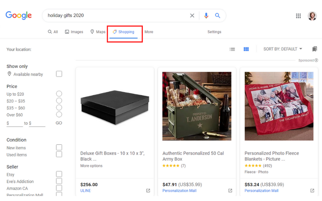Open the Settings menu

coord(214,32)
